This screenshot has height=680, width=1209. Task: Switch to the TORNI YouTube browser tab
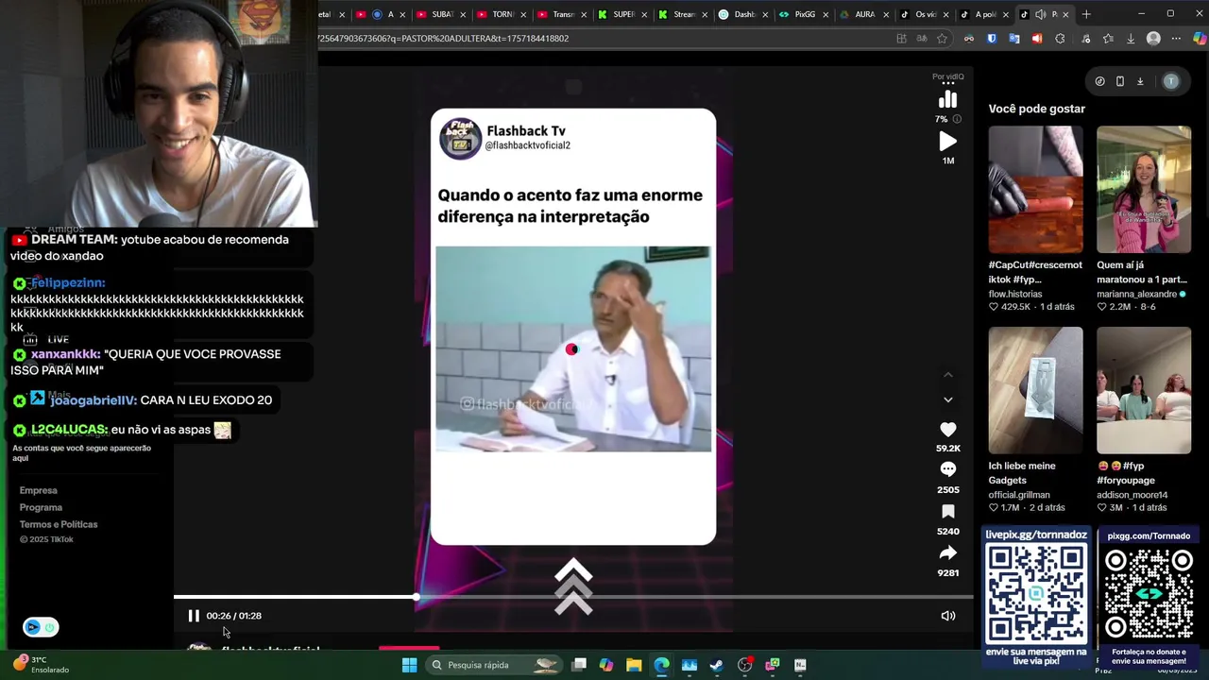pyautogui.click(x=502, y=14)
